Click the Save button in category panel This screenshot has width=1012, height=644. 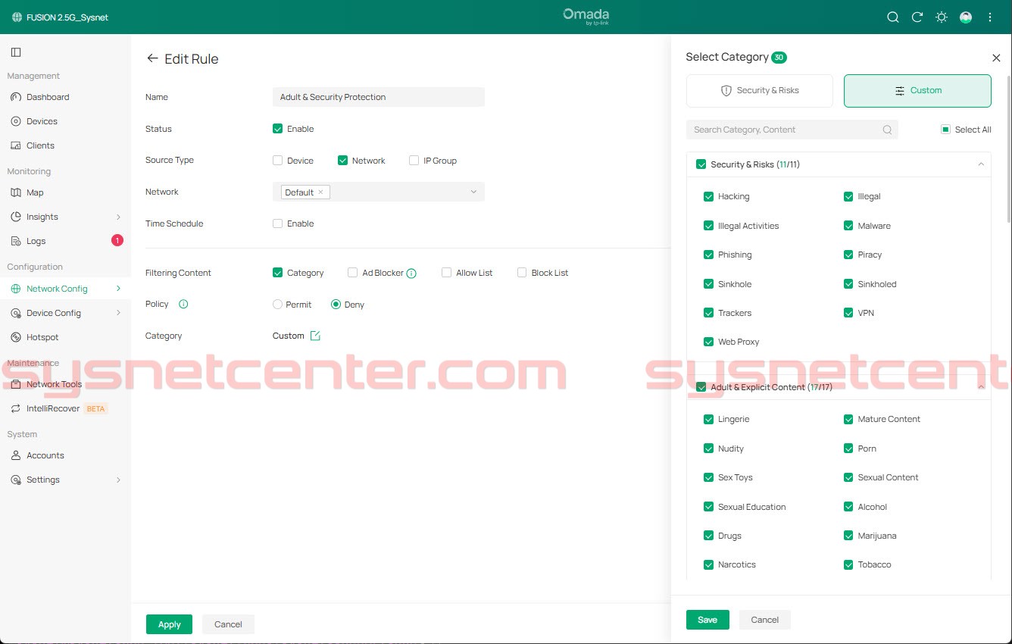707,620
